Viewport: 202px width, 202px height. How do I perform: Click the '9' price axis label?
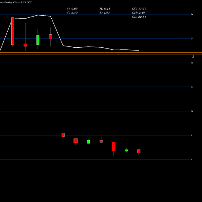pyautogui.click(x=191, y=135)
